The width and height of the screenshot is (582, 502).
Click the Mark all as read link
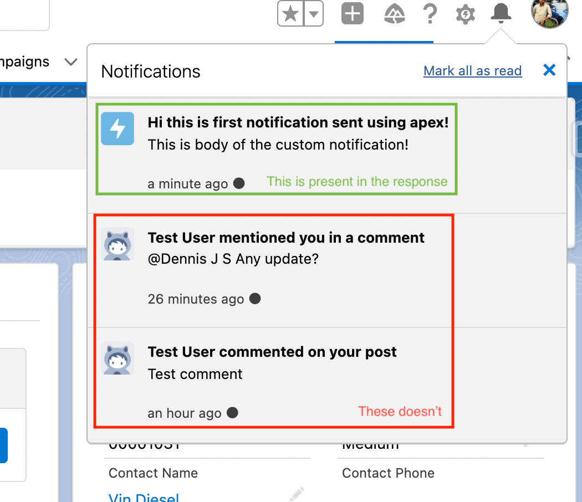click(x=472, y=70)
